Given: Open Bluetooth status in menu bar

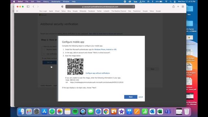Looking at the screenshot, I should [x=152, y=2].
